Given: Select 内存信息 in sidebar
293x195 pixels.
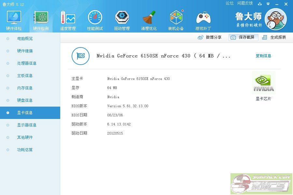Looking at the screenshot, I should click(x=30, y=88).
